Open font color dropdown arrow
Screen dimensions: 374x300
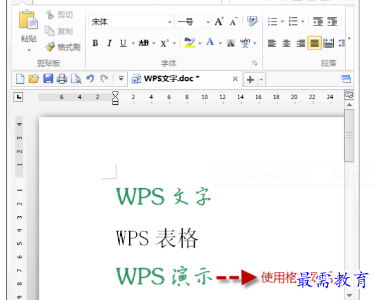(220, 43)
